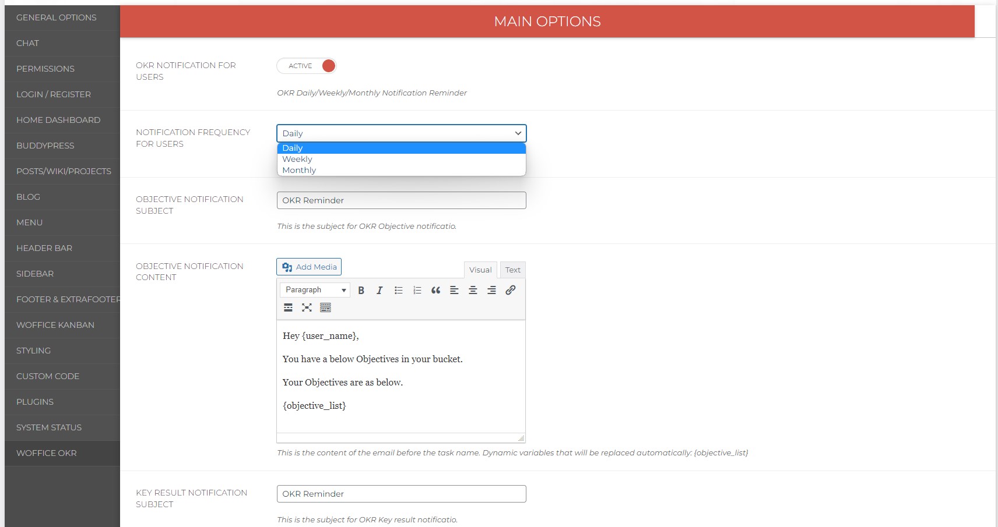Viewport: 998px width, 527px height.
Task: Insert a blockquote
Action: coord(435,290)
